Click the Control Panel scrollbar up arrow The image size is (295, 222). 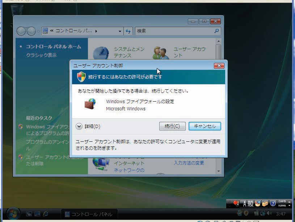point(218,41)
